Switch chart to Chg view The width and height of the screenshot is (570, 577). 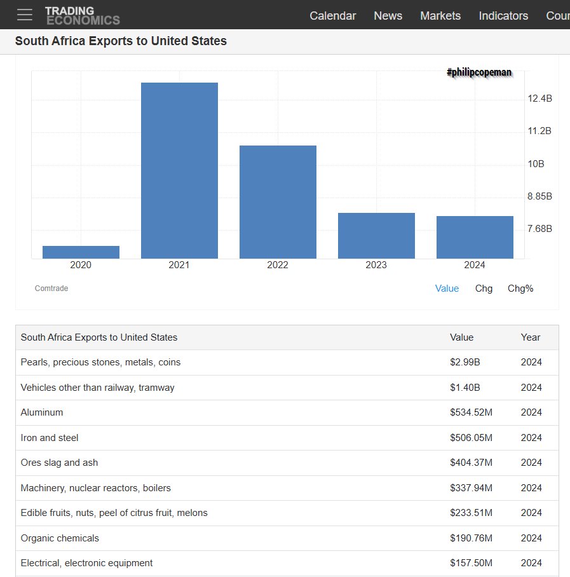484,288
